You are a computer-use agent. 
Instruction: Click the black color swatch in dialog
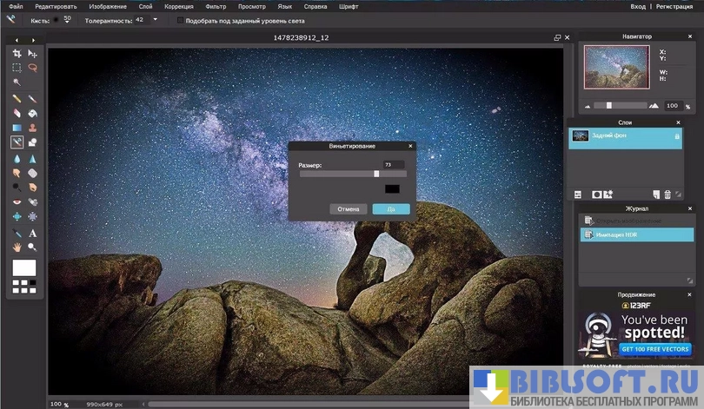click(x=392, y=188)
